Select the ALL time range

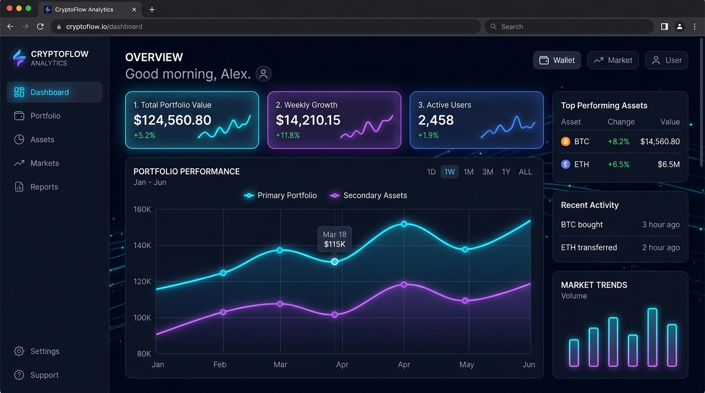(526, 172)
